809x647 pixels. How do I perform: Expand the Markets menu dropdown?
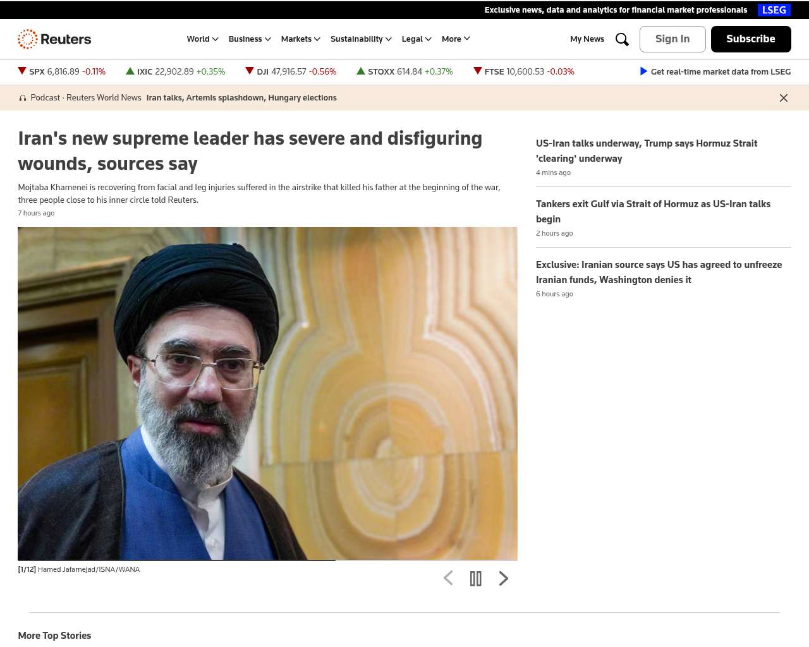click(x=301, y=39)
